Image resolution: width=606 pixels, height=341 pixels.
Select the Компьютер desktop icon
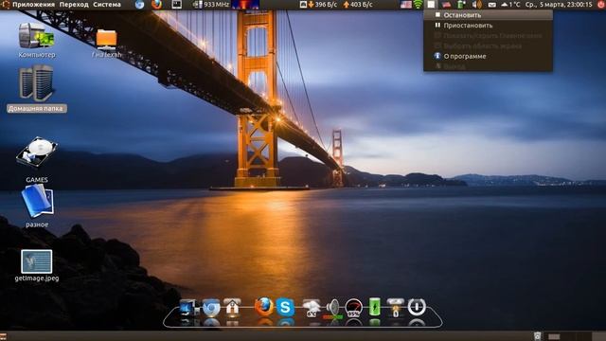click(37, 36)
